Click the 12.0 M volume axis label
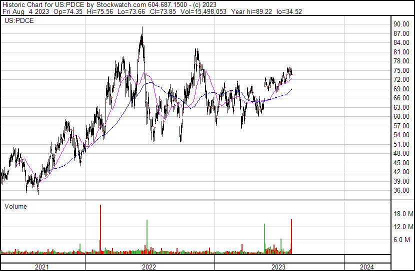This screenshot has height=271, width=415. click(x=403, y=227)
